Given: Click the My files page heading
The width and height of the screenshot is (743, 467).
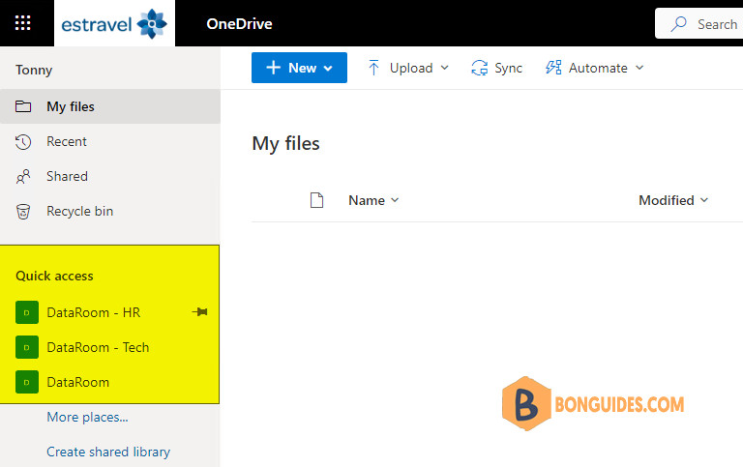Looking at the screenshot, I should tap(285, 143).
